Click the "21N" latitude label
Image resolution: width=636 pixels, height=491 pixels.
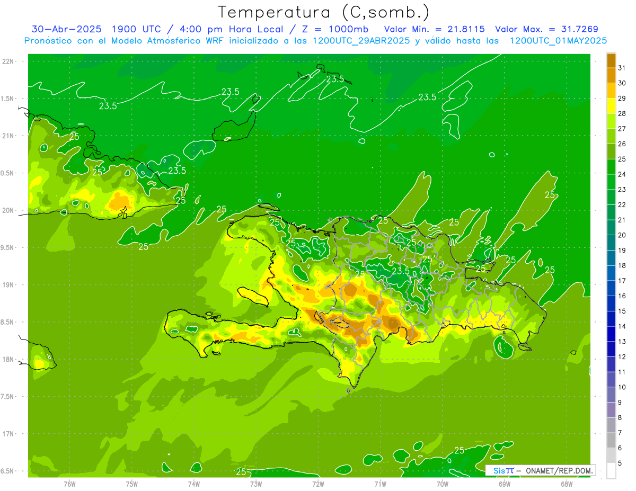[8, 136]
